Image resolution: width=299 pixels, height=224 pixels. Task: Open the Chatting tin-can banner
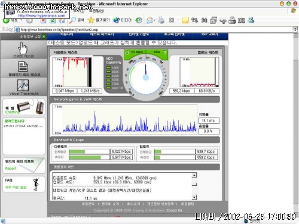point(24,107)
